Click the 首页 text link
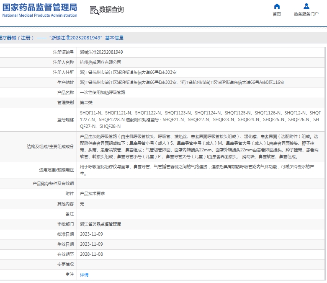 (277, 14)
